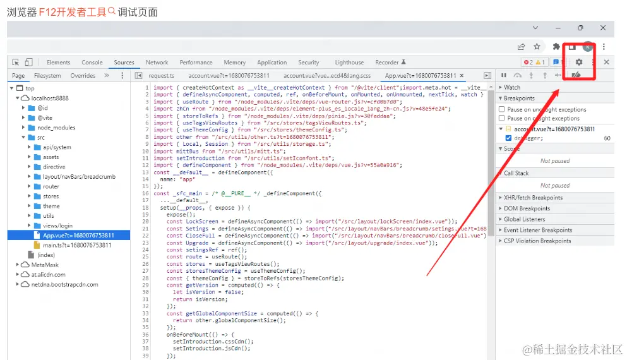
Task: Select main.ts file in tree
Action: coord(77,245)
